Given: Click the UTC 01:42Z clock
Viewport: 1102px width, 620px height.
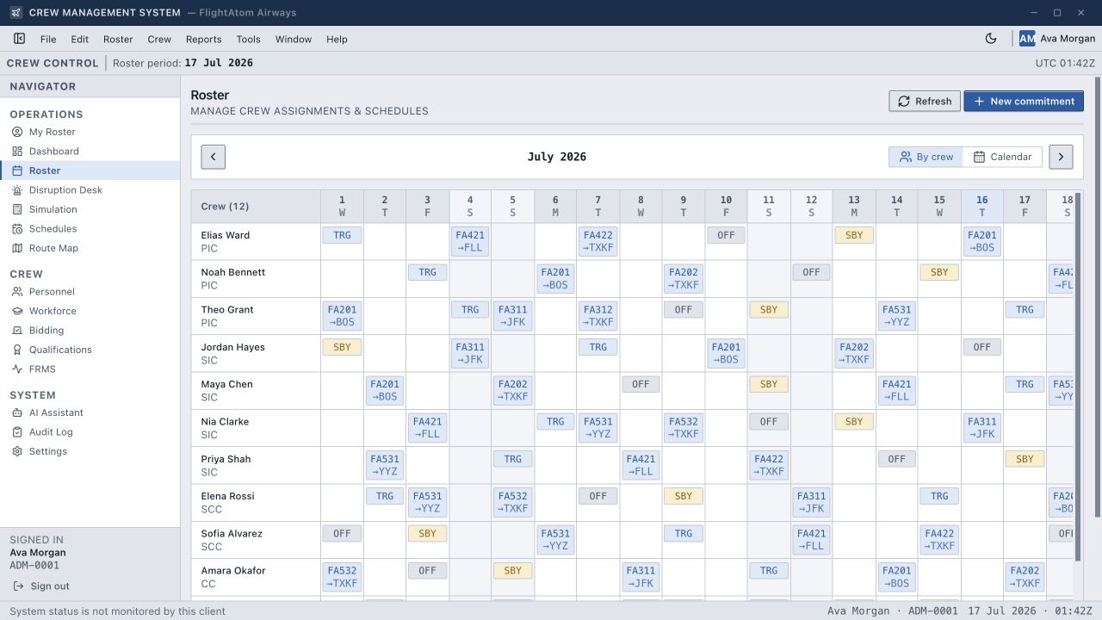Looking at the screenshot, I should tap(1065, 64).
